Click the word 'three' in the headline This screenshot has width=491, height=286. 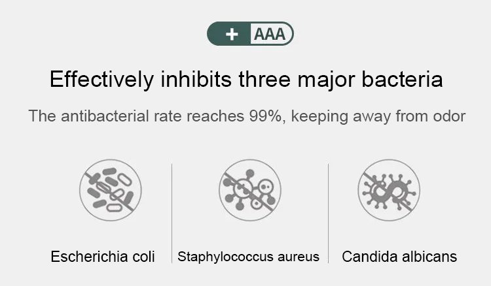point(263,80)
